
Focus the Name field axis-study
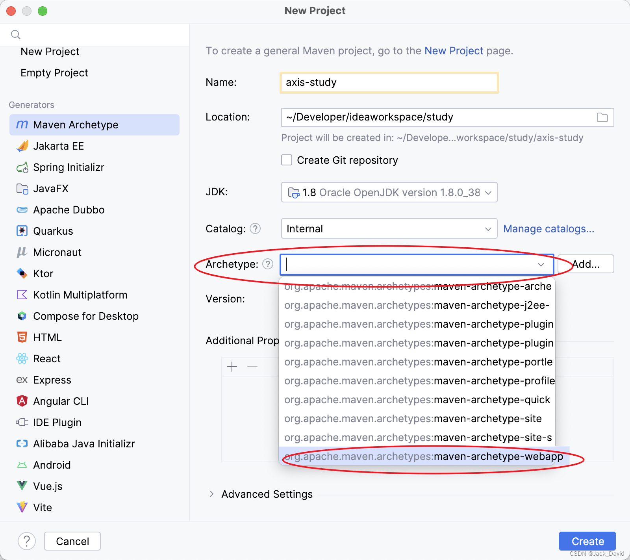pos(389,82)
